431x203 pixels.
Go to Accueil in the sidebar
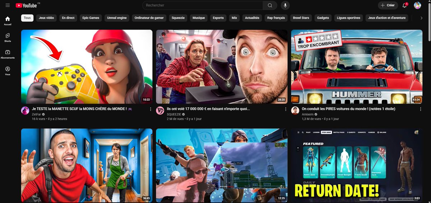(x=8, y=21)
